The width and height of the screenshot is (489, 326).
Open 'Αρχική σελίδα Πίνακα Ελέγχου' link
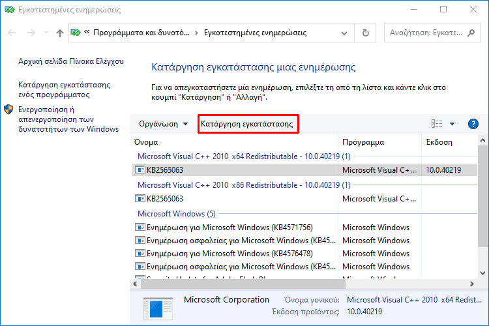[x=71, y=61]
